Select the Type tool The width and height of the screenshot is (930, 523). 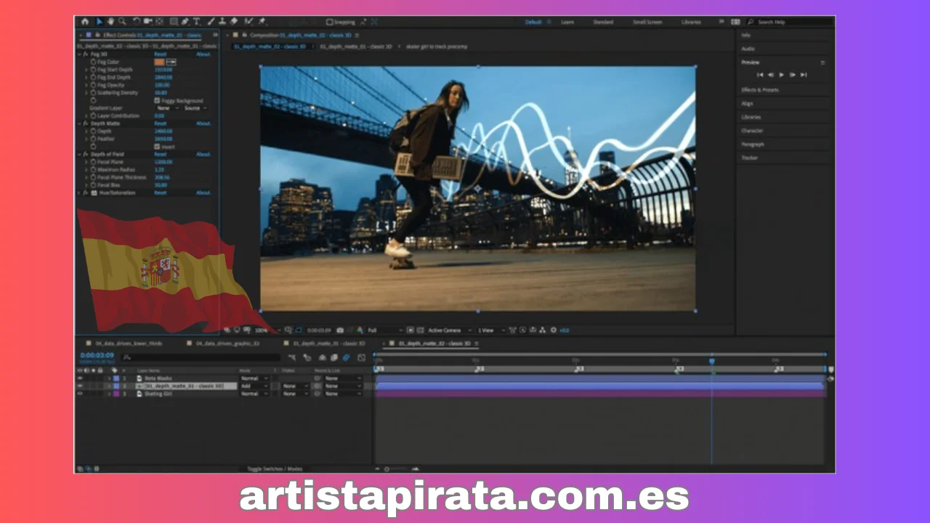(196, 22)
